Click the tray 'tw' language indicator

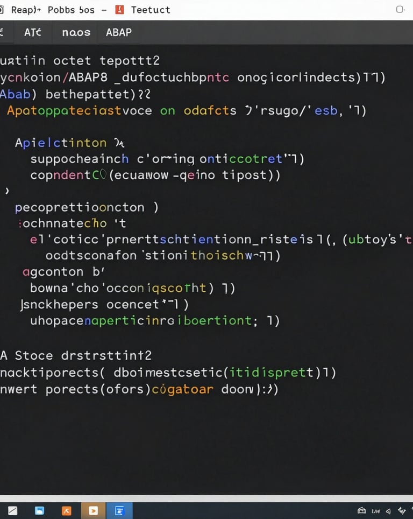pos(376,511)
